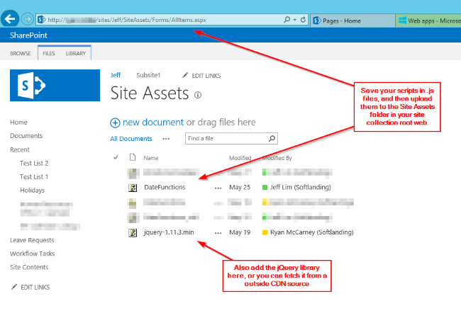Image resolution: width=461 pixels, height=323 pixels.
Task: Open the Jeff top navigation link
Action: click(x=116, y=75)
